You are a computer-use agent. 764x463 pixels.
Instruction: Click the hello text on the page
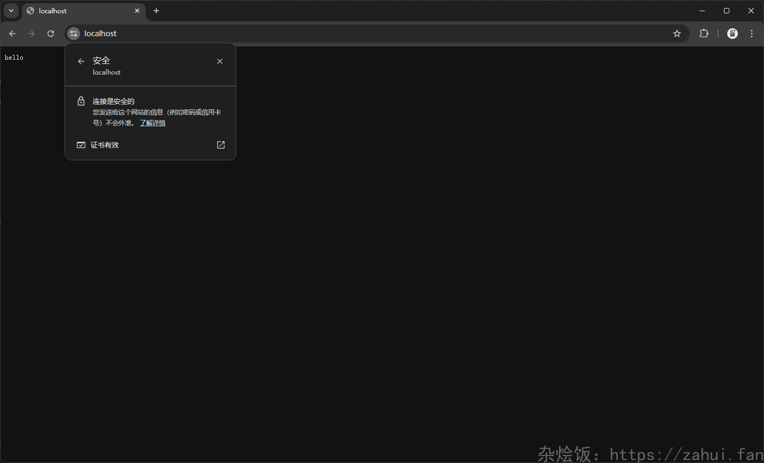pos(14,58)
